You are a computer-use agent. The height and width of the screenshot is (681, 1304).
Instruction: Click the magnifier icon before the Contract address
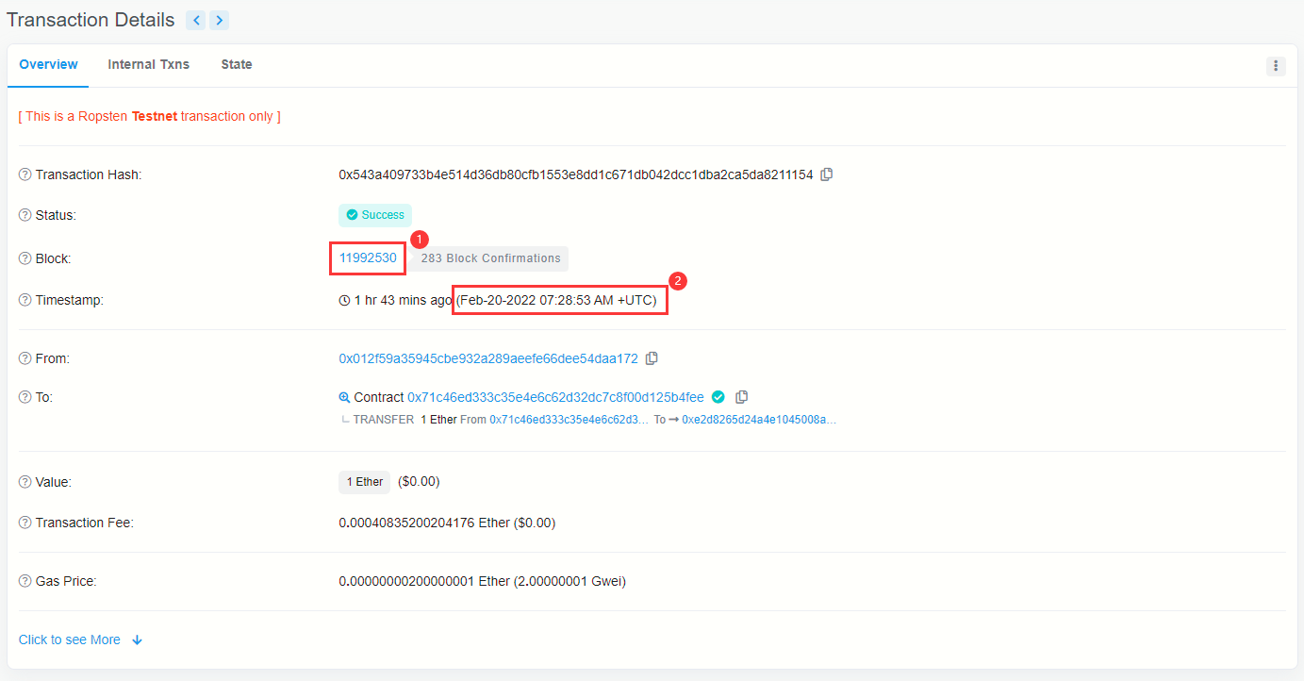pyautogui.click(x=344, y=396)
